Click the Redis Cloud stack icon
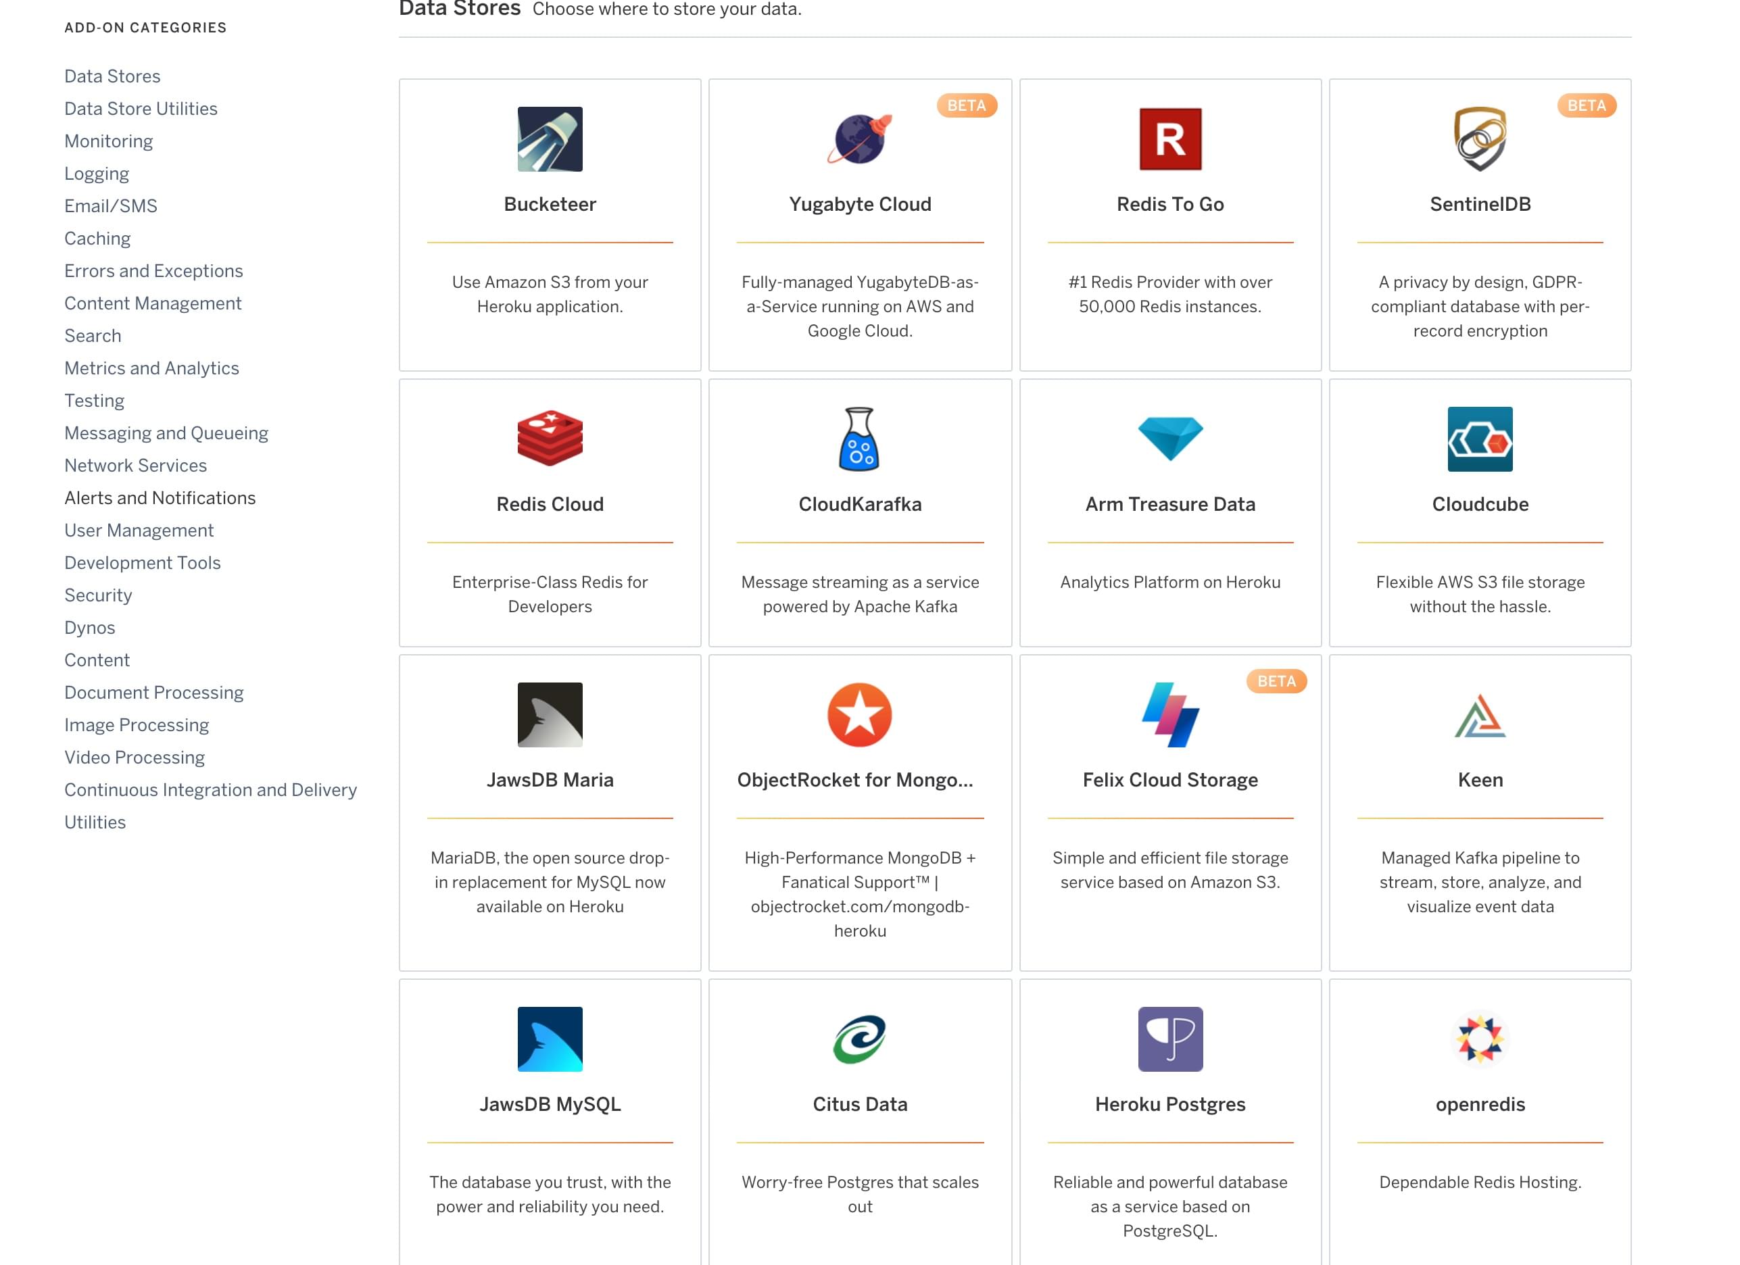This screenshot has height=1265, width=1740. click(x=550, y=439)
